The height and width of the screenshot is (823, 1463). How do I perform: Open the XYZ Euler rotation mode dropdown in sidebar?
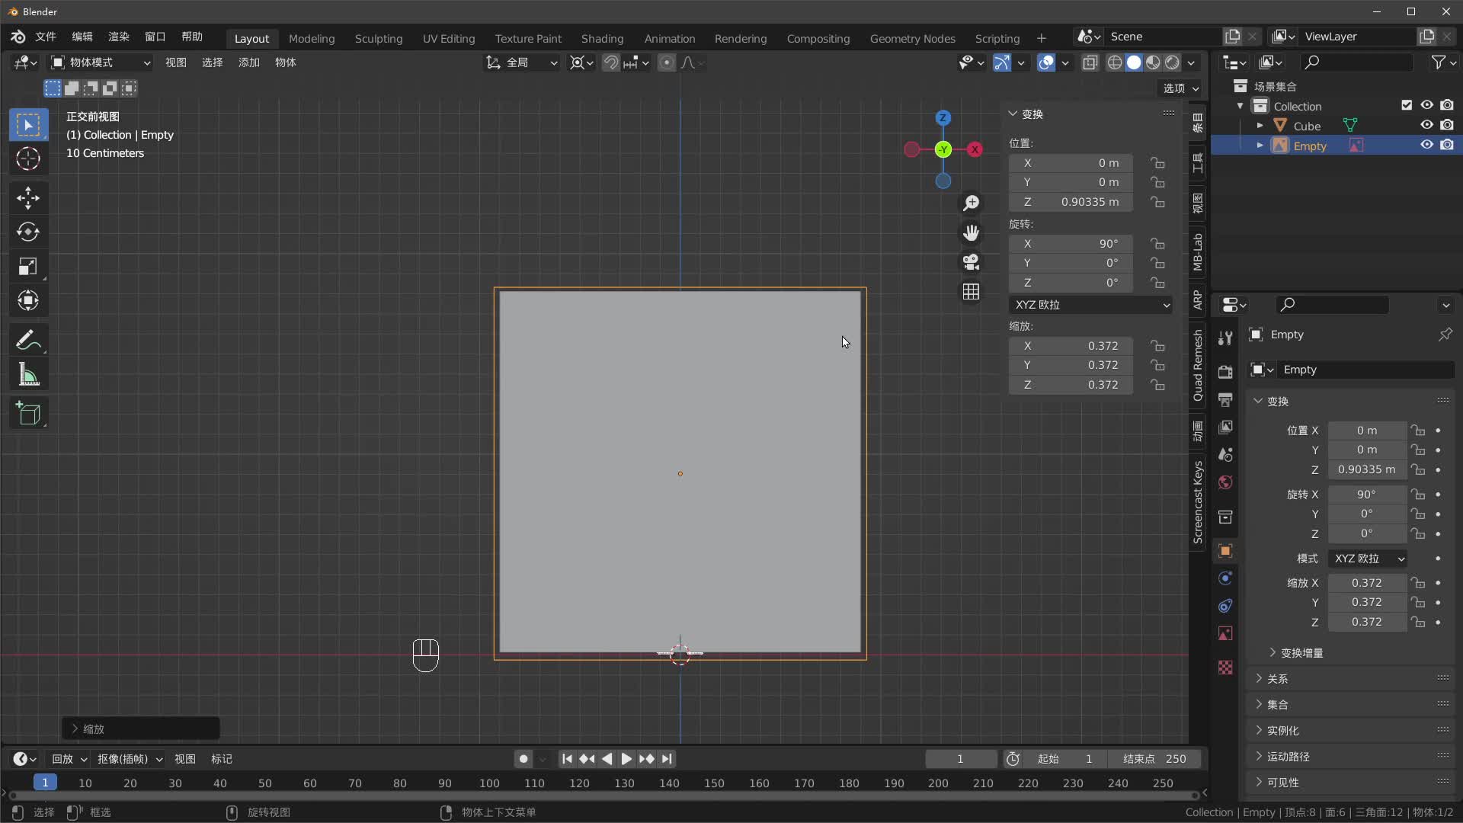pyautogui.click(x=1091, y=304)
